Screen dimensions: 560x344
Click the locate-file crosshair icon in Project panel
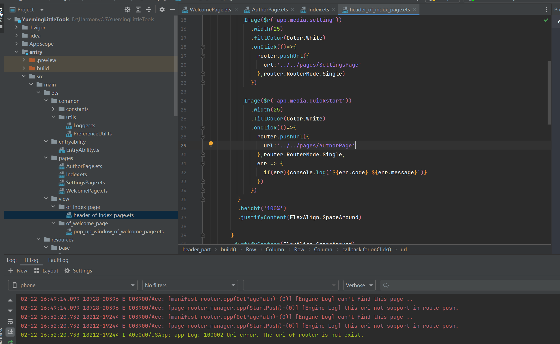127,10
